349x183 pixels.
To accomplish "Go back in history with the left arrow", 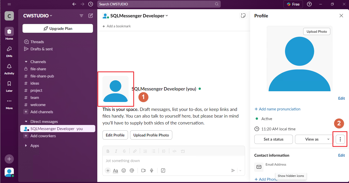I will tap(74, 4).
